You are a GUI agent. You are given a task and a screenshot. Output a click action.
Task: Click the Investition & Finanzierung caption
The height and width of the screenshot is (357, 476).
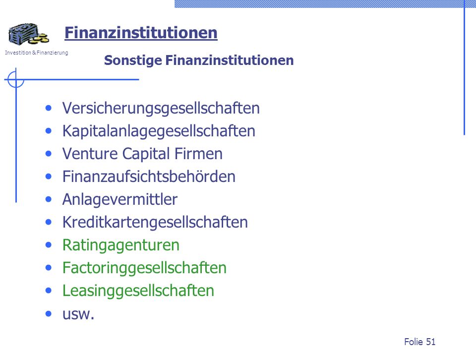click(36, 53)
